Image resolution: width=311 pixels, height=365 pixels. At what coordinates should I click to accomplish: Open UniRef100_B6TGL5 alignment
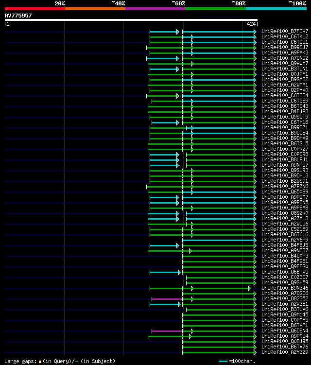tap(285, 144)
